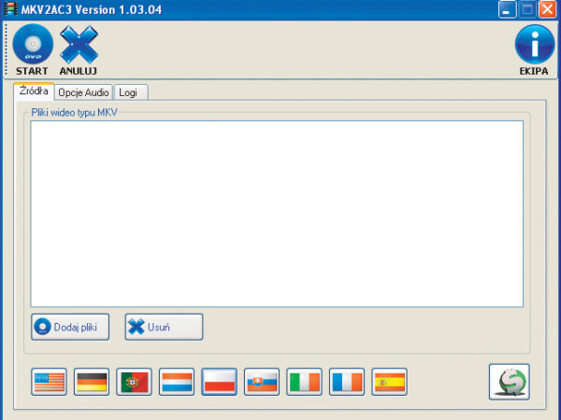This screenshot has height=420, width=561.
Task: Pick the Polish flag language button
Action: [x=219, y=382]
